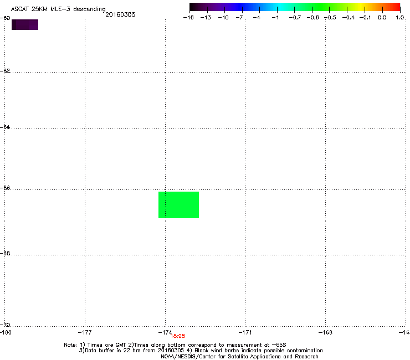Click the 'Data buffer is 22 hrs' note line

[201, 351]
